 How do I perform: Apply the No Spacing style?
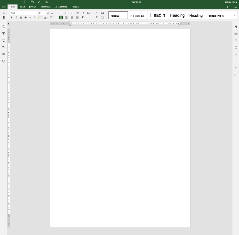click(137, 16)
